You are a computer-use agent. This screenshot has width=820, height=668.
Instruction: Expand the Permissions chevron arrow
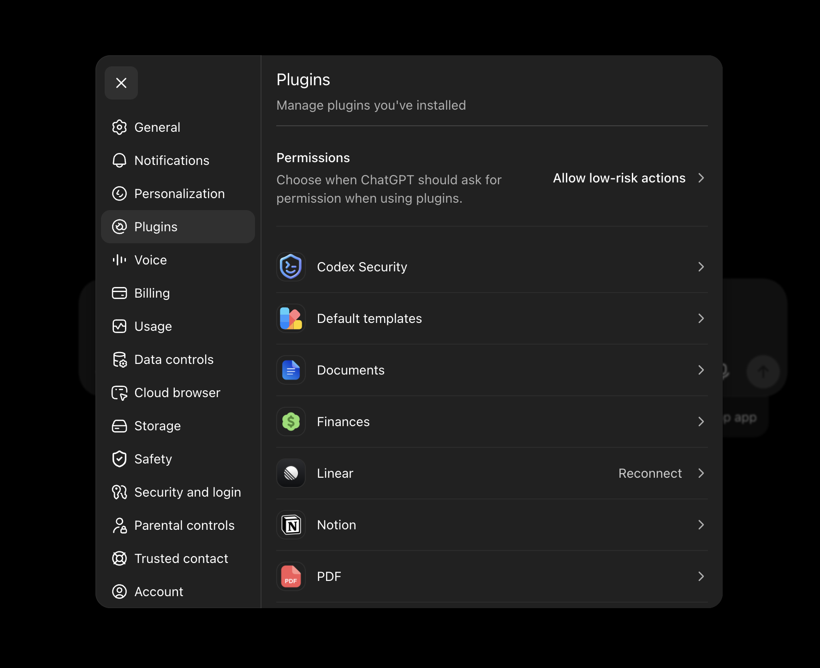tap(701, 178)
